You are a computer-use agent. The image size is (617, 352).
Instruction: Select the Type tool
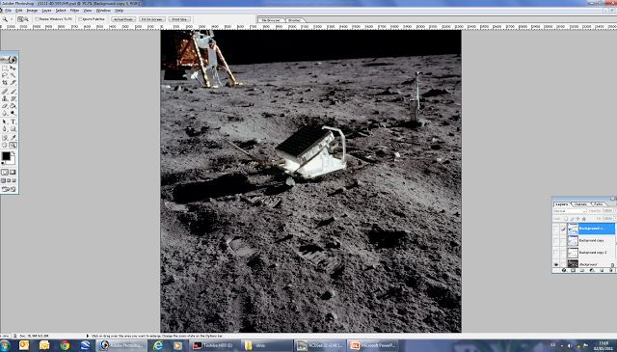(13, 122)
